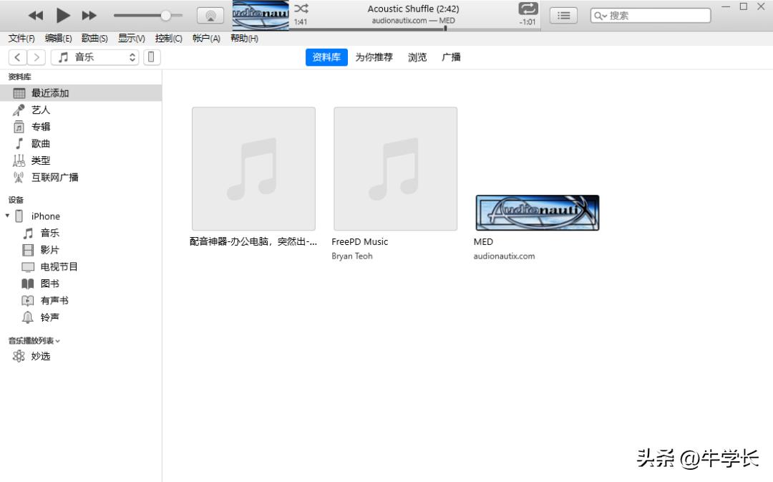Enable shuffle playback

[x=301, y=9]
